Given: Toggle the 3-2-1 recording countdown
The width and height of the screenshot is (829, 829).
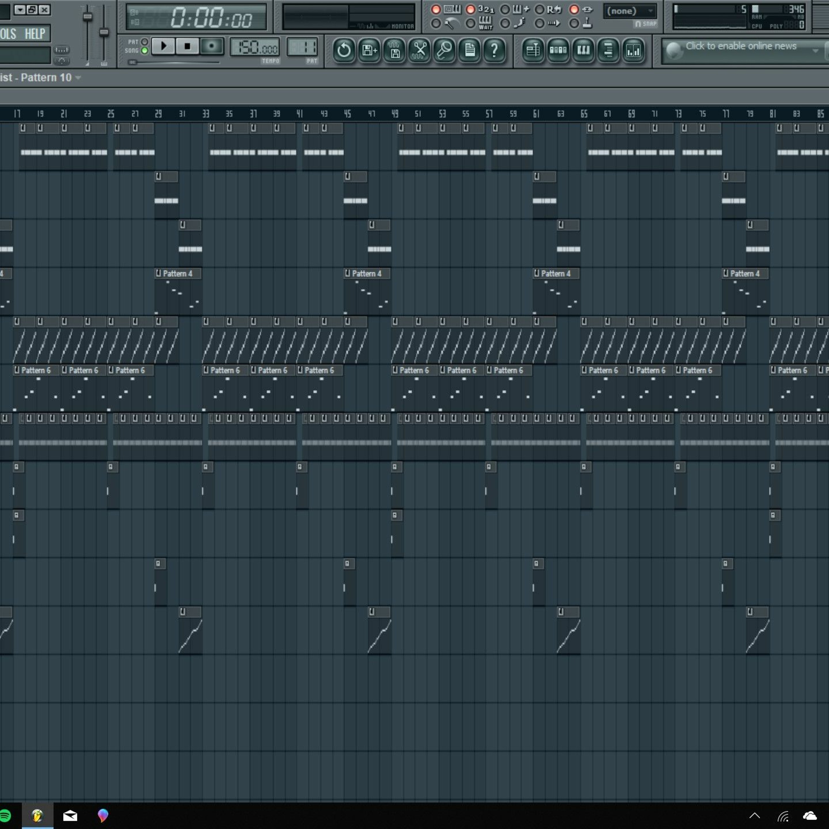Looking at the screenshot, I should 471,9.
